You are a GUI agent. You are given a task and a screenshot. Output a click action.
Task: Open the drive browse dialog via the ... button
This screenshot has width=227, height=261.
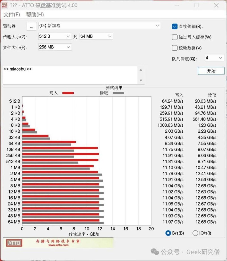[x=31, y=26]
